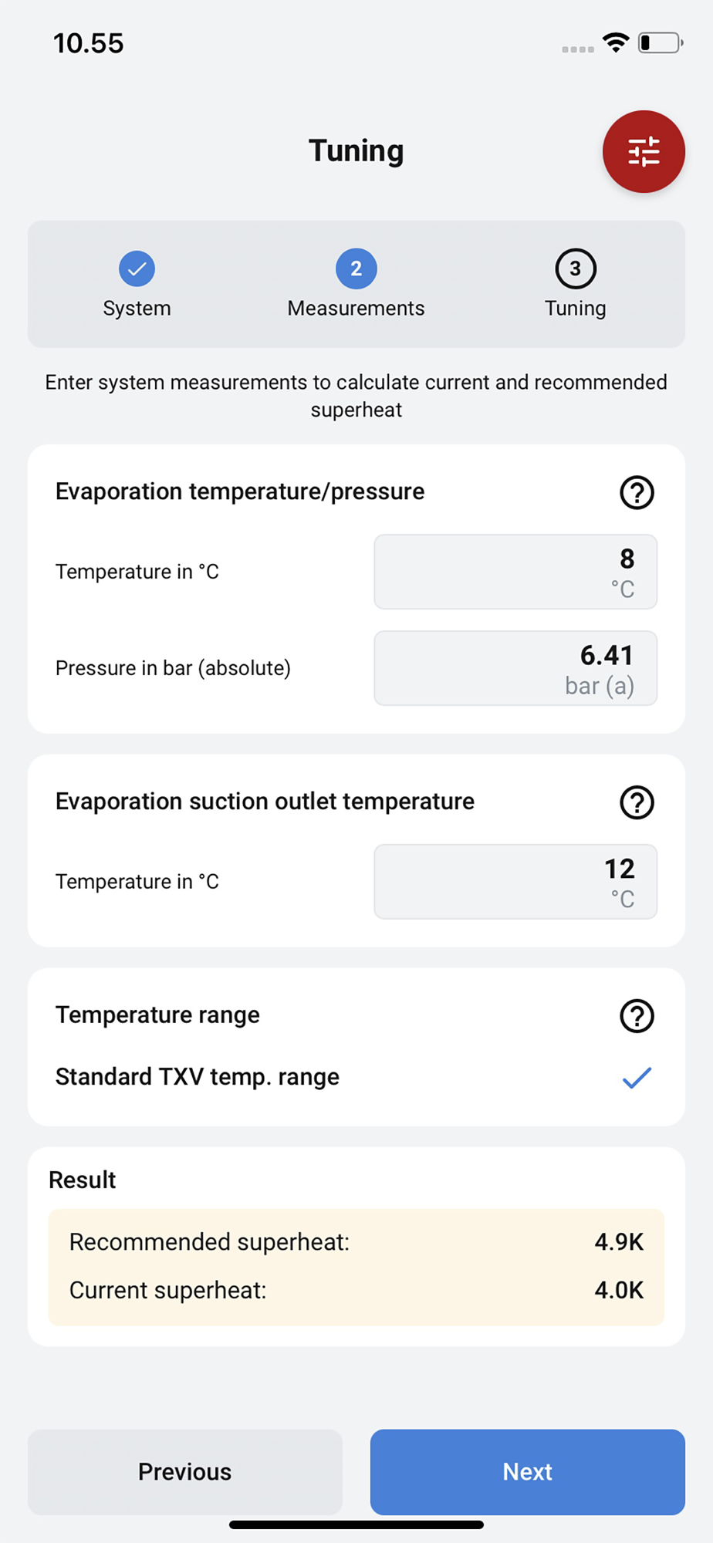
Task: Edit the pressure field showing 6.41 bar
Action: click(x=515, y=668)
